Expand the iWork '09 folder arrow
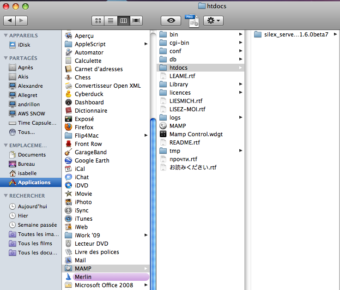 tap(146, 235)
